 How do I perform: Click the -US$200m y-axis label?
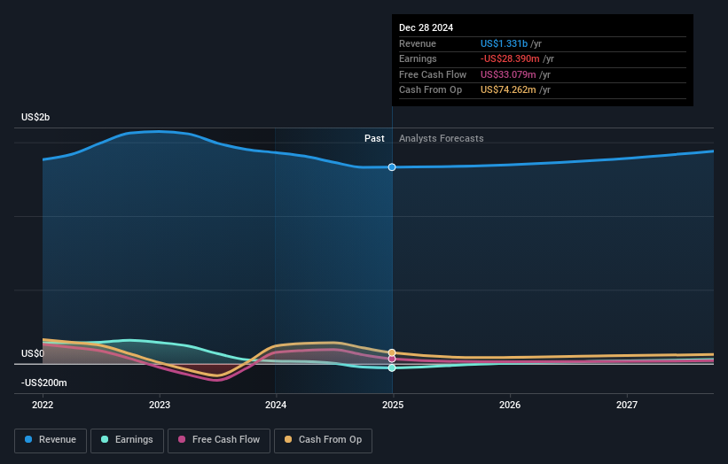click(43, 383)
